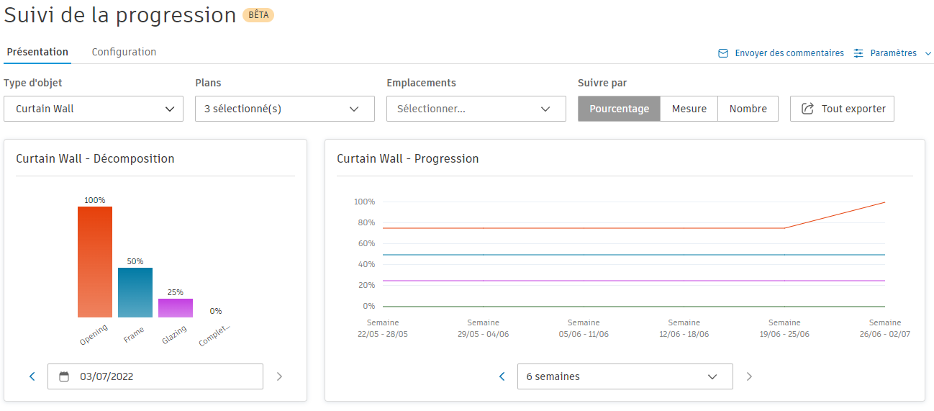This screenshot has height=411, width=934.
Task: Go to next date in Décomposition
Action: pos(279,376)
